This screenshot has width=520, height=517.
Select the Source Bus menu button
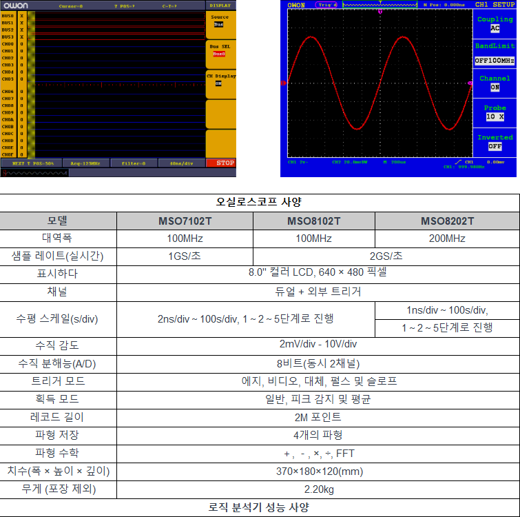coord(220,25)
